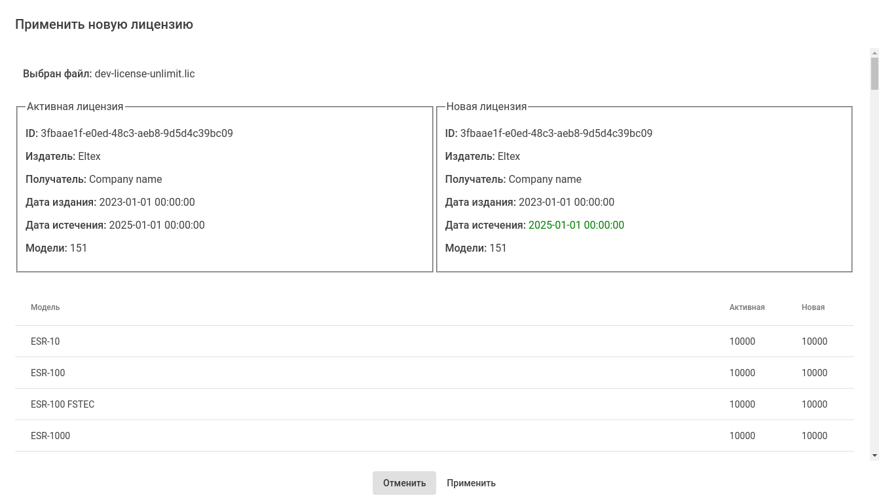Image resolution: width=879 pixels, height=504 pixels.
Task: Click the Активная column header
Action: (747, 307)
